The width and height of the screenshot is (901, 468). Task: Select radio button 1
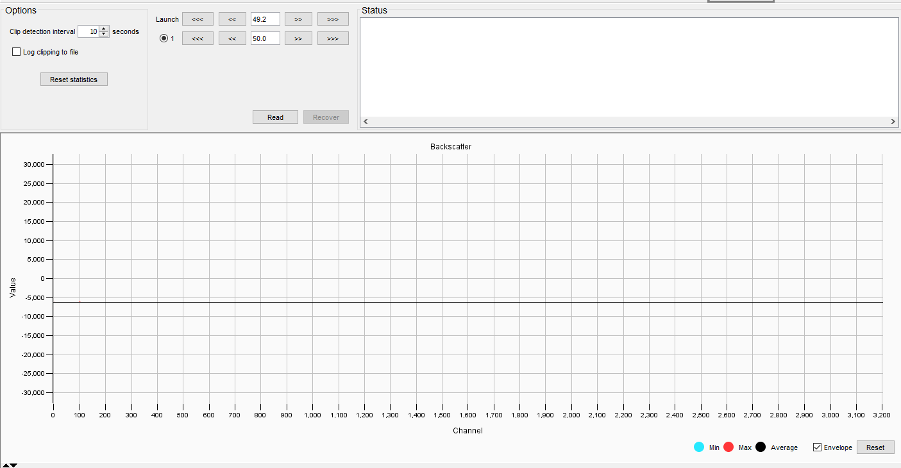tap(164, 38)
